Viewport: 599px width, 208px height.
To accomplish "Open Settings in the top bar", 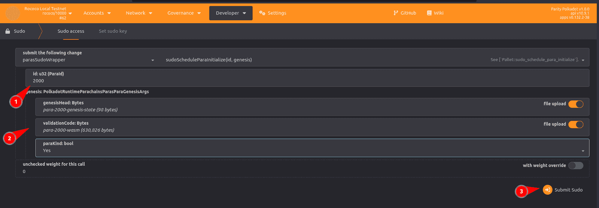I will [273, 13].
